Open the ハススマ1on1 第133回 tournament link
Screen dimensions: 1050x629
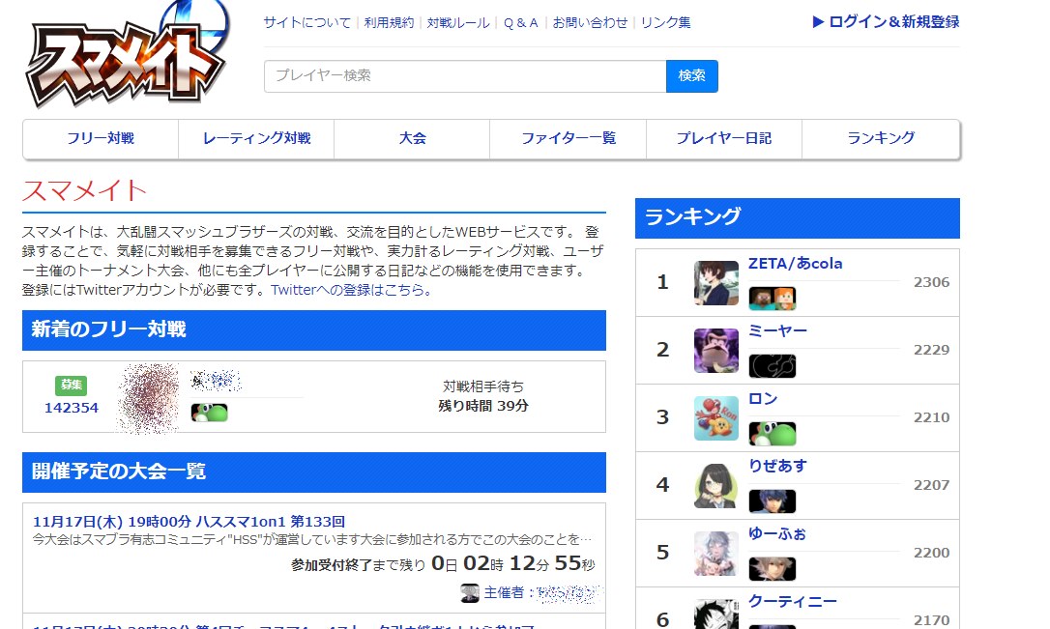189,521
